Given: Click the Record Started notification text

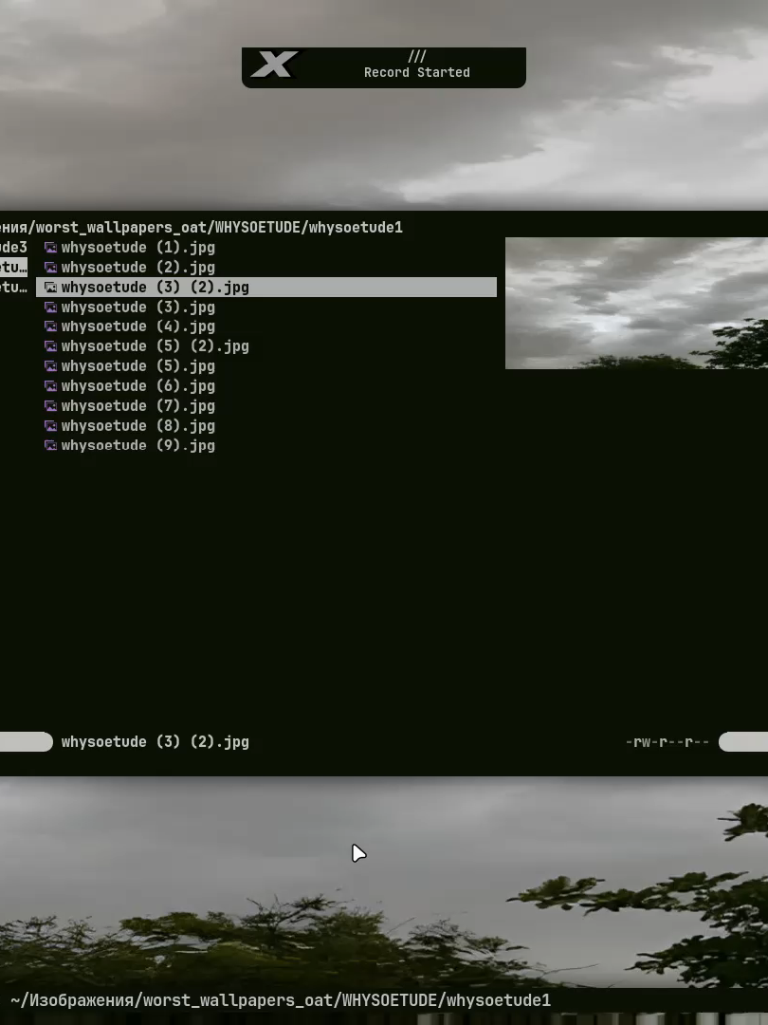Looking at the screenshot, I should (416, 72).
